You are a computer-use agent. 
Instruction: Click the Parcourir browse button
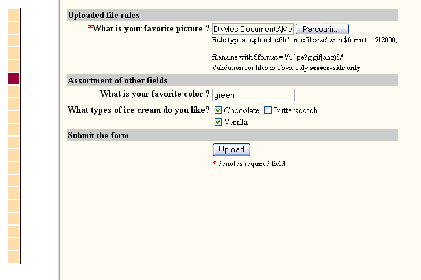tap(322, 29)
